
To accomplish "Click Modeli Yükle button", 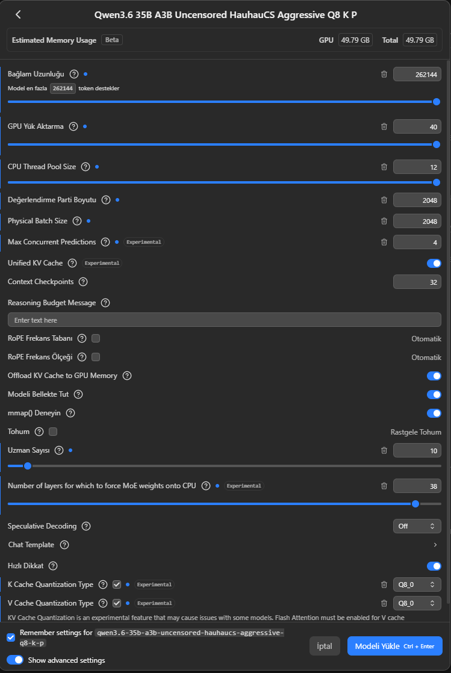I will (x=395, y=646).
